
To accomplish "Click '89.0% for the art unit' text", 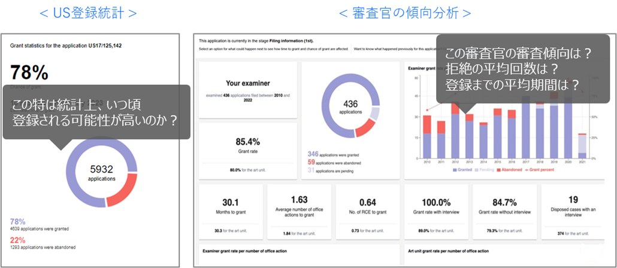I will tap(436, 231).
